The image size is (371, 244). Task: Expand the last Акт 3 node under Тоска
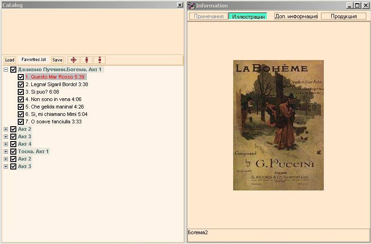tap(6, 166)
